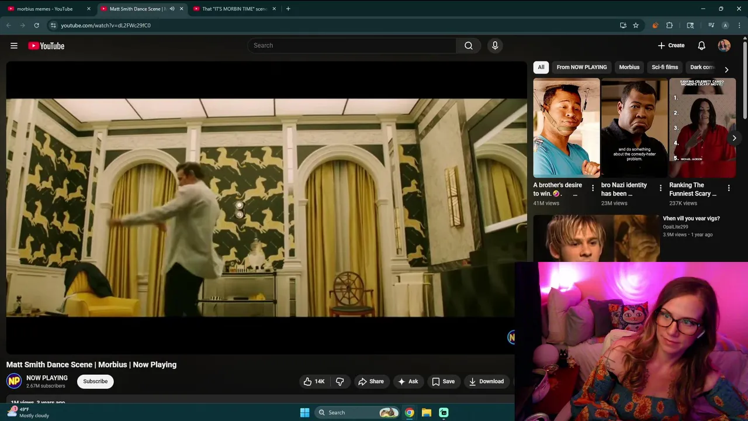The width and height of the screenshot is (748, 421).
Task: Open the OpalLite299 channel link
Action: [x=675, y=227]
